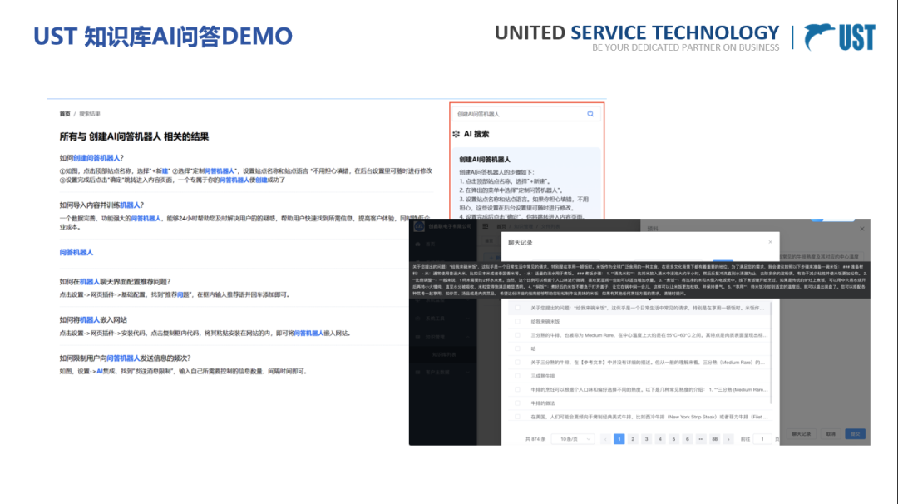This screenshot has height=504, width=898.
Task: Click the 取消 cancel button
Action: coord(831,434)
